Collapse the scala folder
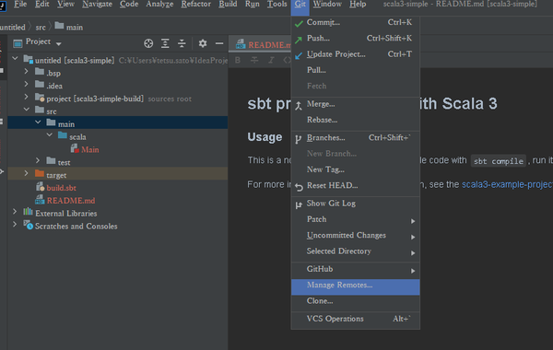 point(50,135)
